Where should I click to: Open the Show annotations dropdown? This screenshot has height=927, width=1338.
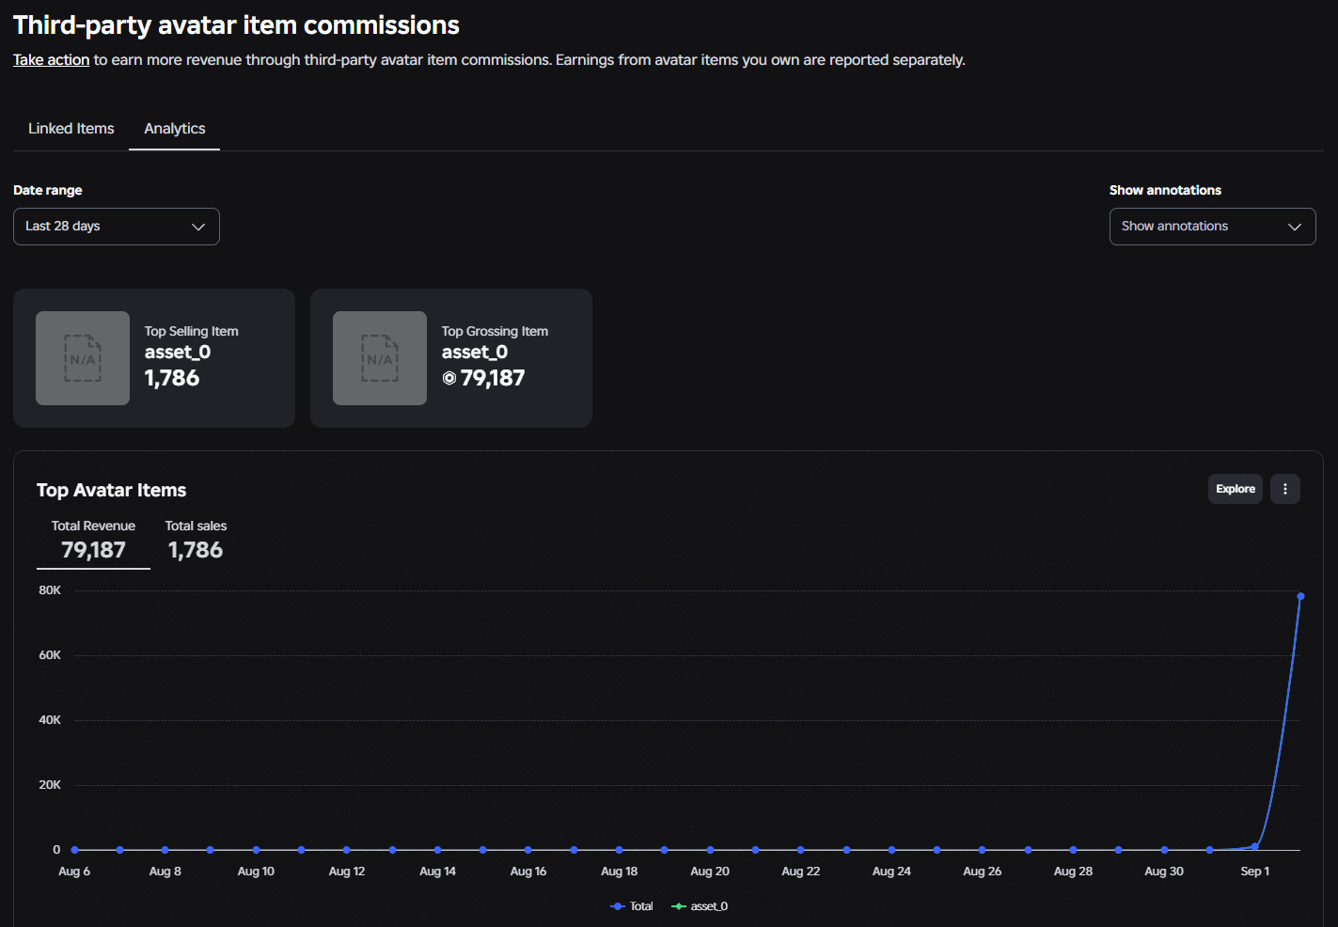click(1212, 227)
